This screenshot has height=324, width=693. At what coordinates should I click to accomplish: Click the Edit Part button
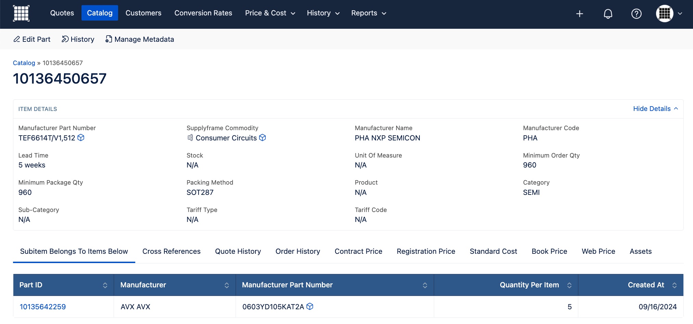coord(32,39)
